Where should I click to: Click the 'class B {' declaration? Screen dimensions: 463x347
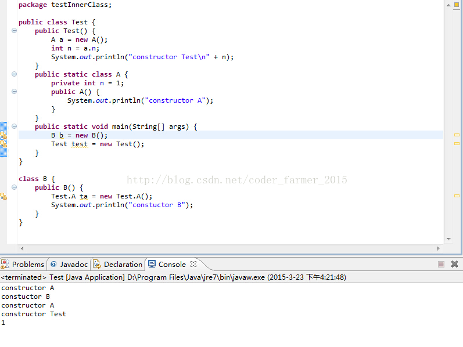click(37, 179)
